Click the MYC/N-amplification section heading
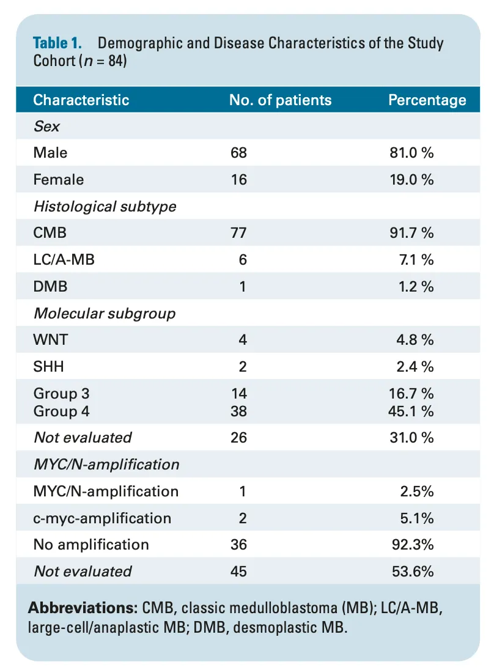Screen dimensions: 494x670 point(106,465)
